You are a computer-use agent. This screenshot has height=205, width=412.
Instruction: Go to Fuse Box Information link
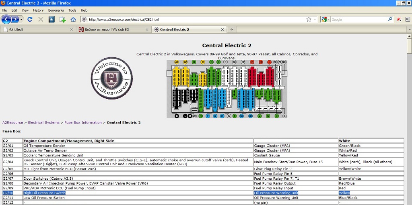tap(83, 122)
